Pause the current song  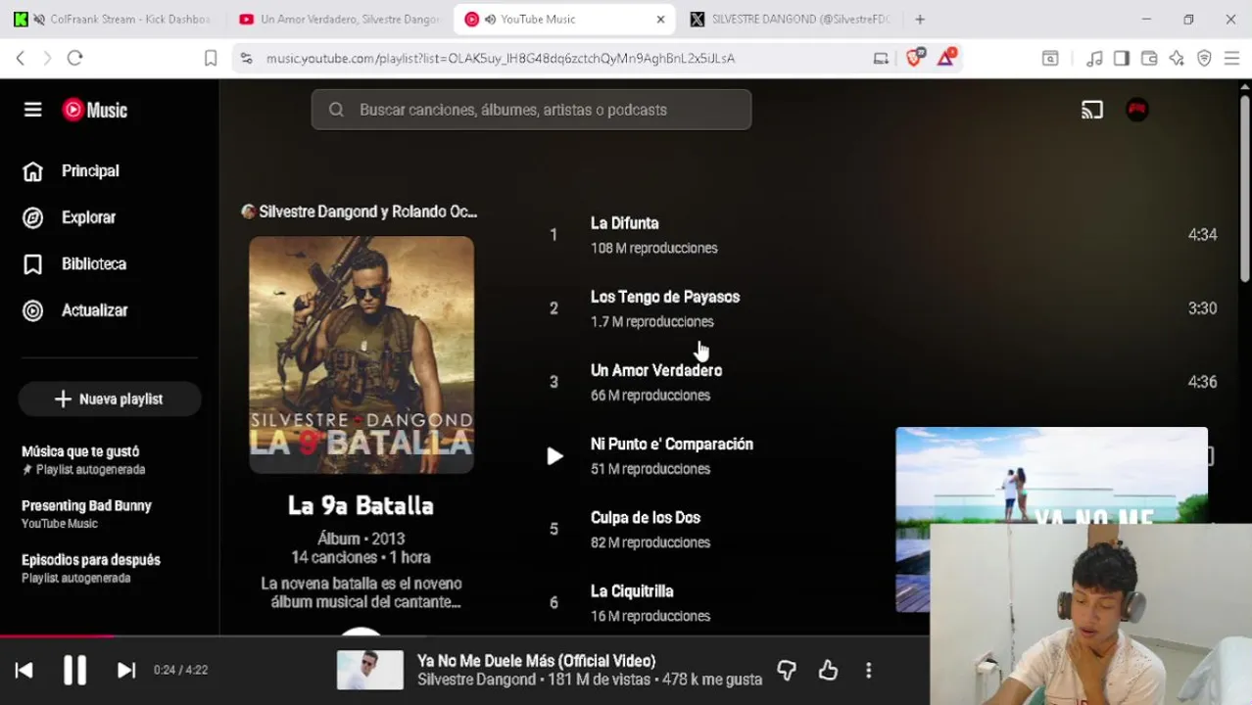click(75, 670)
